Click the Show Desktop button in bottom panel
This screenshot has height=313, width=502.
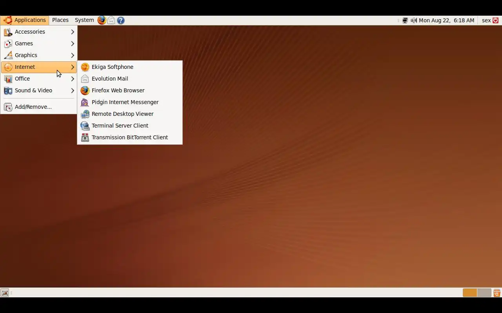5,293
